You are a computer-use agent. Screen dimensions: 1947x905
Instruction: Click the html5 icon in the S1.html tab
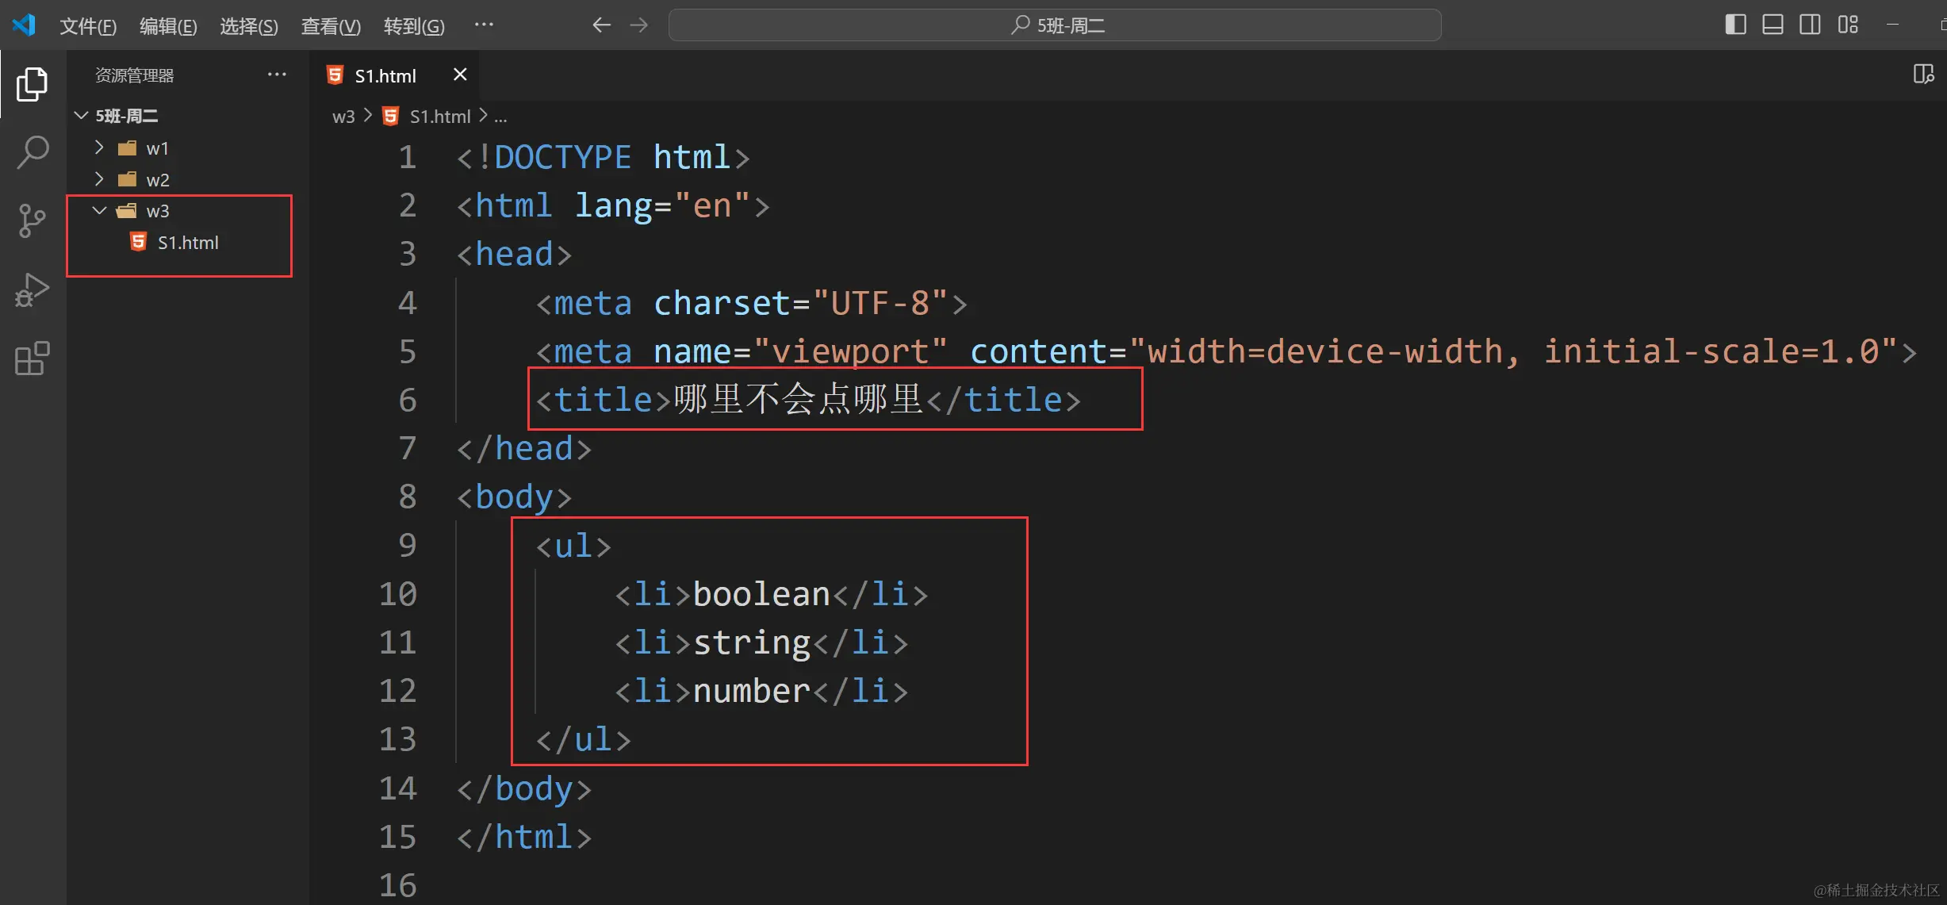coord(335,75)
